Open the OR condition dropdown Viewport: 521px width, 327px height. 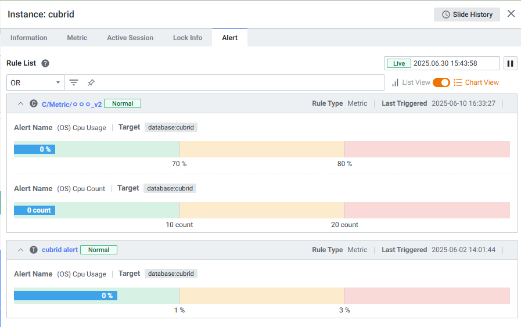point(35,82)
